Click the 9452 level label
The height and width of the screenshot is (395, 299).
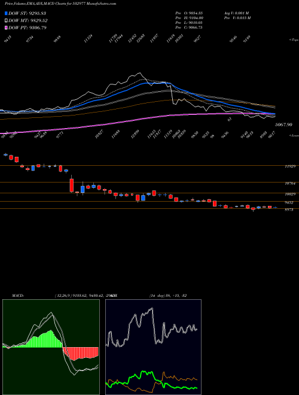[289, 202]
